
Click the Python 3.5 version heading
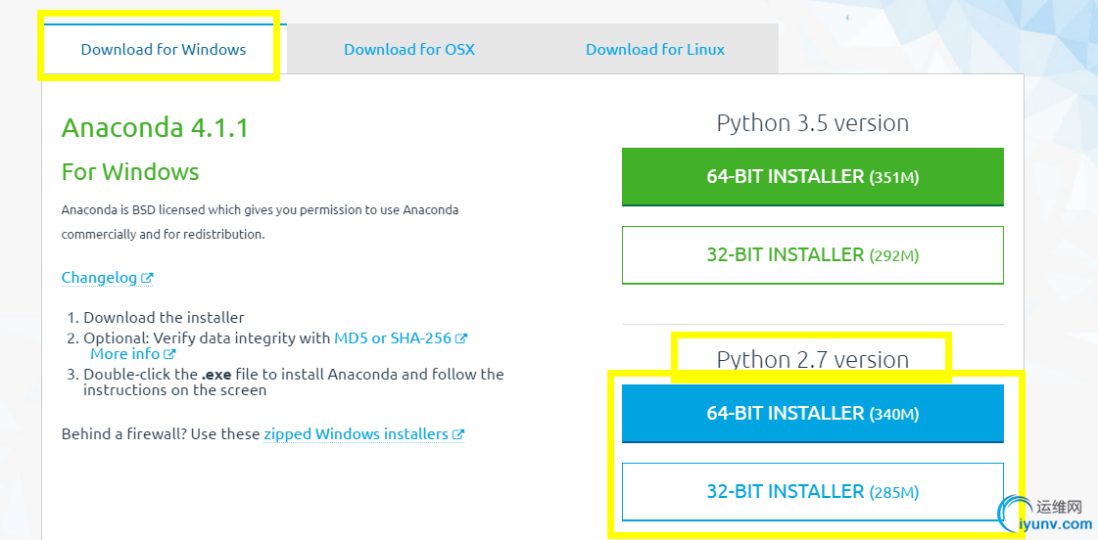click(x=812, y=123)
